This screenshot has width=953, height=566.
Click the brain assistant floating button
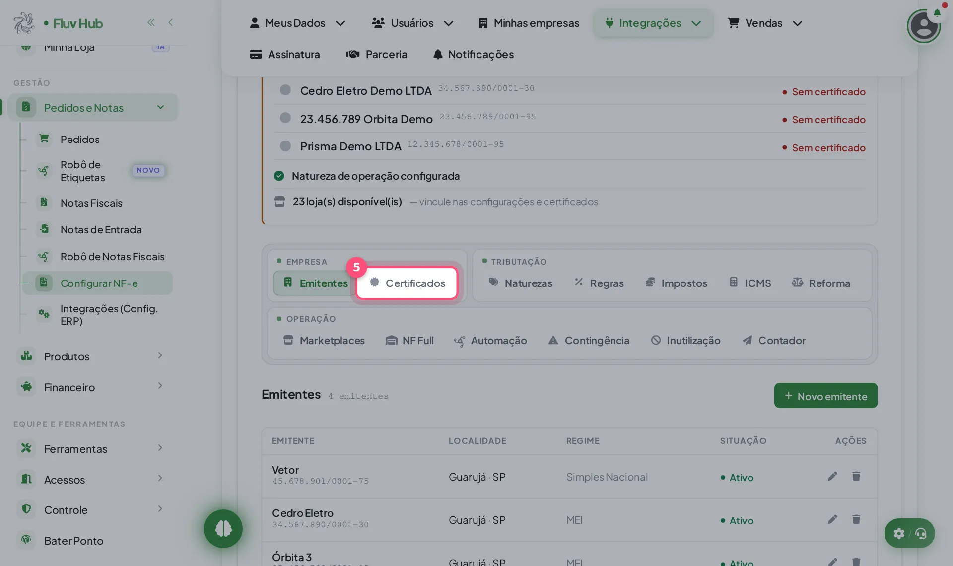click(223, 529)
